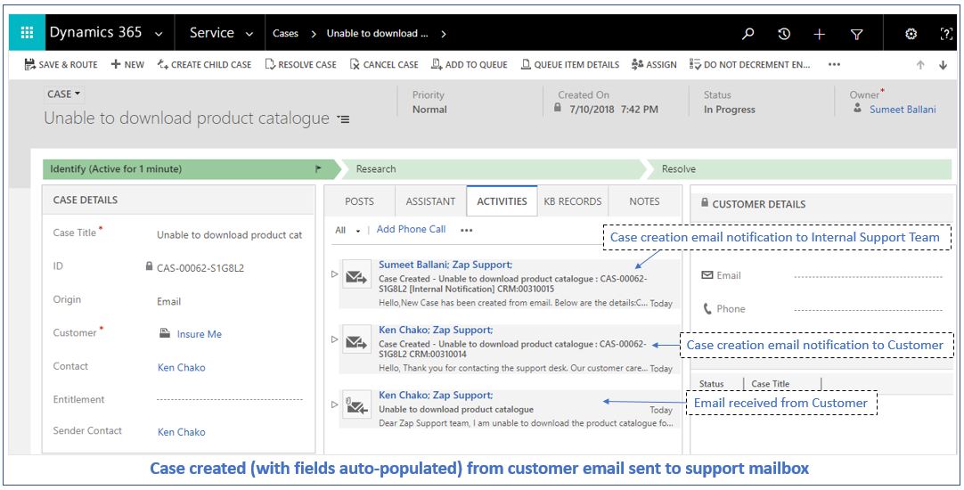Screen dimensions: 964x490
Task: Open the record title menu icon
Action: [x=343, y=119]
